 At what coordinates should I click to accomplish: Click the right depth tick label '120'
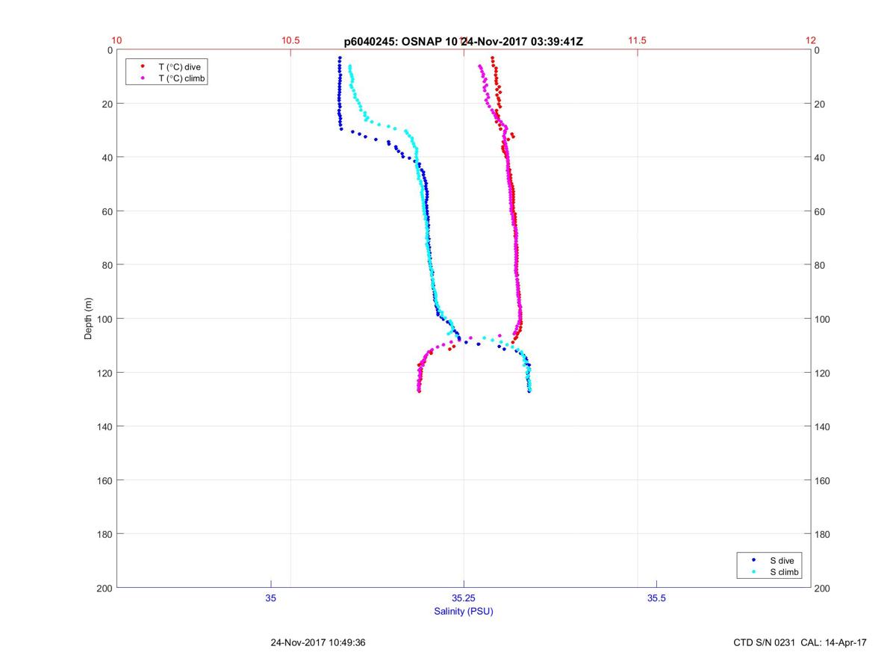pyautogui.click(x=823, y=373)
